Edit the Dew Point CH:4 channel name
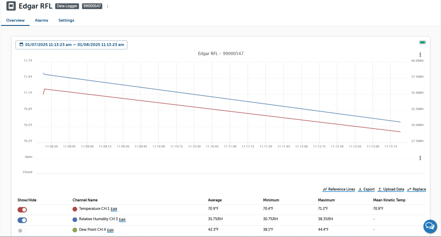 110,230
